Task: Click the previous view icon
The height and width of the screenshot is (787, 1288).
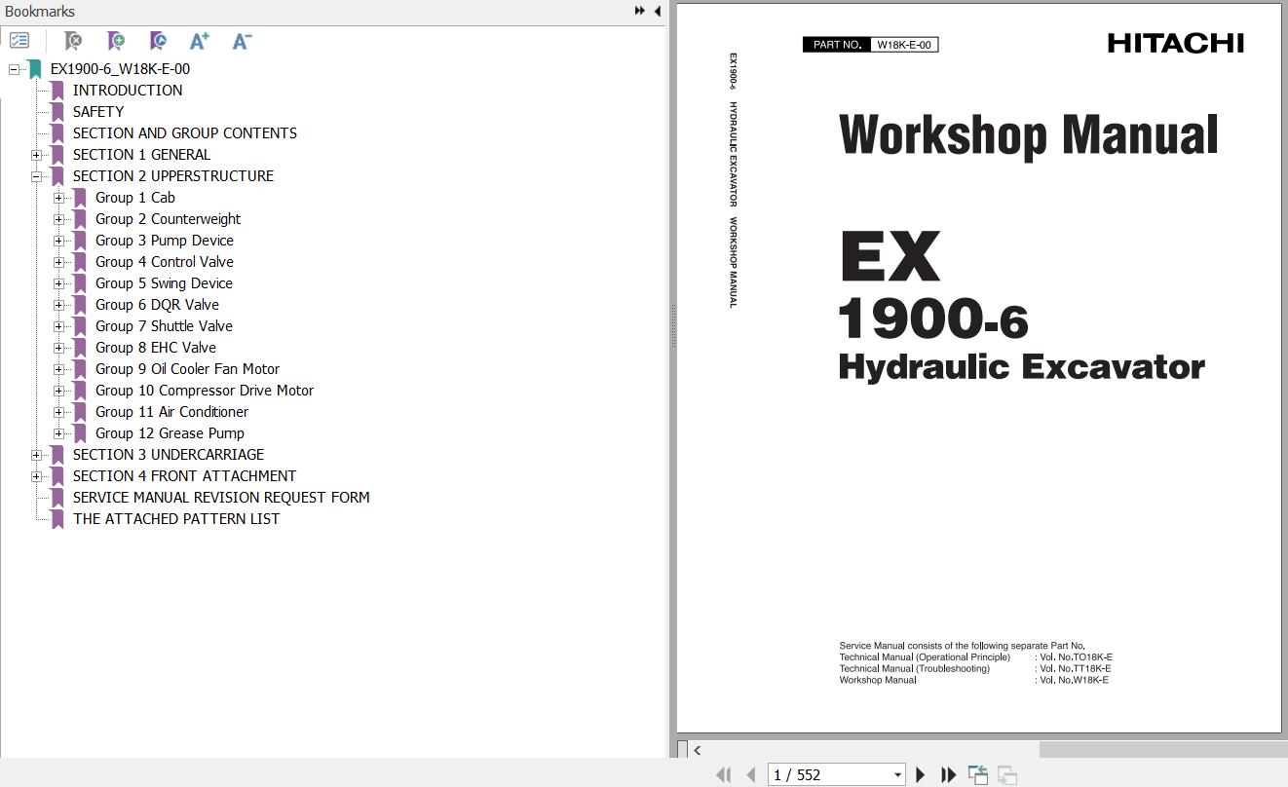Action: coord(978,775)
